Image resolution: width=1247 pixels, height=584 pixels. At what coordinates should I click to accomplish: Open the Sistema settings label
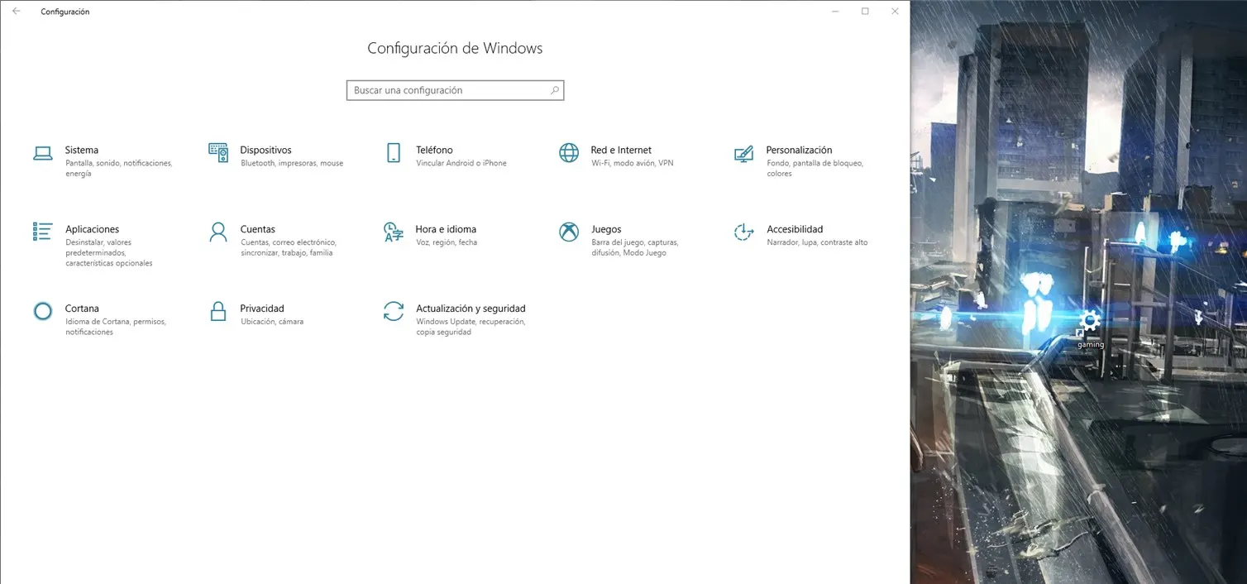tap(82, 151)
